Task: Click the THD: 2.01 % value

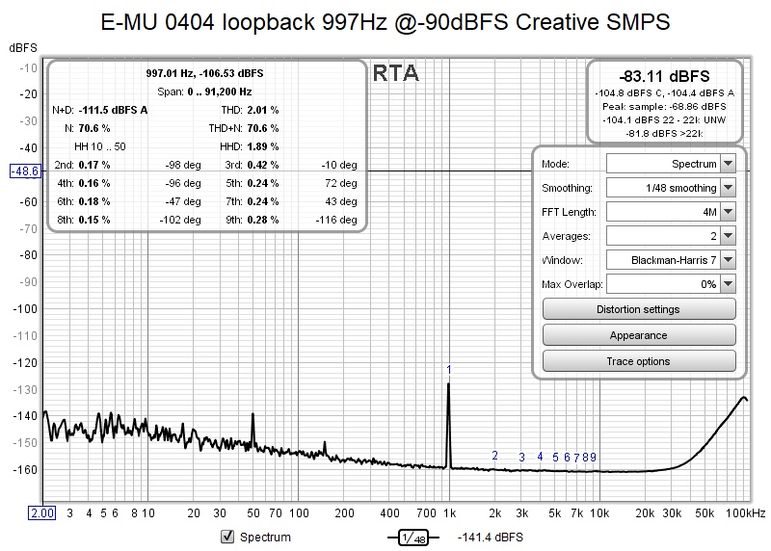Action: click(250, 110)
